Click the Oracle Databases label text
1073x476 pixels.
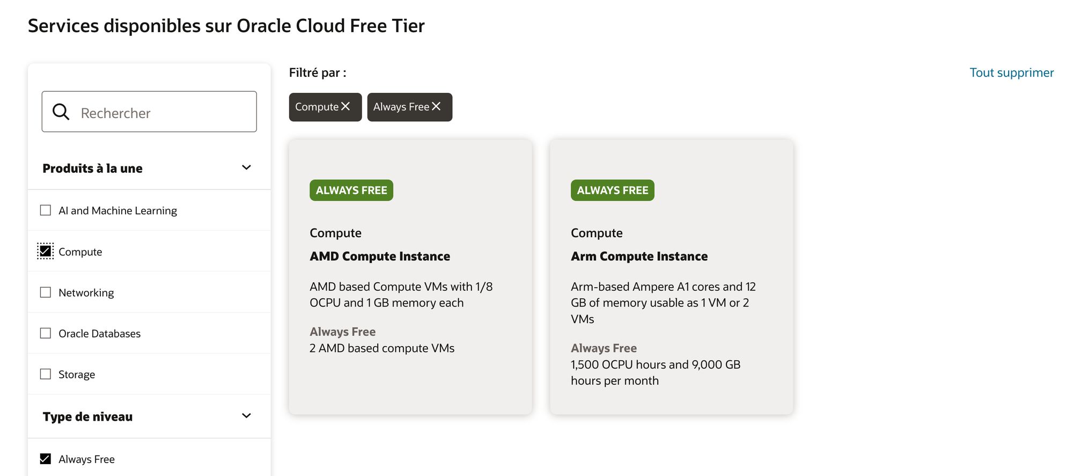[99, 334]
